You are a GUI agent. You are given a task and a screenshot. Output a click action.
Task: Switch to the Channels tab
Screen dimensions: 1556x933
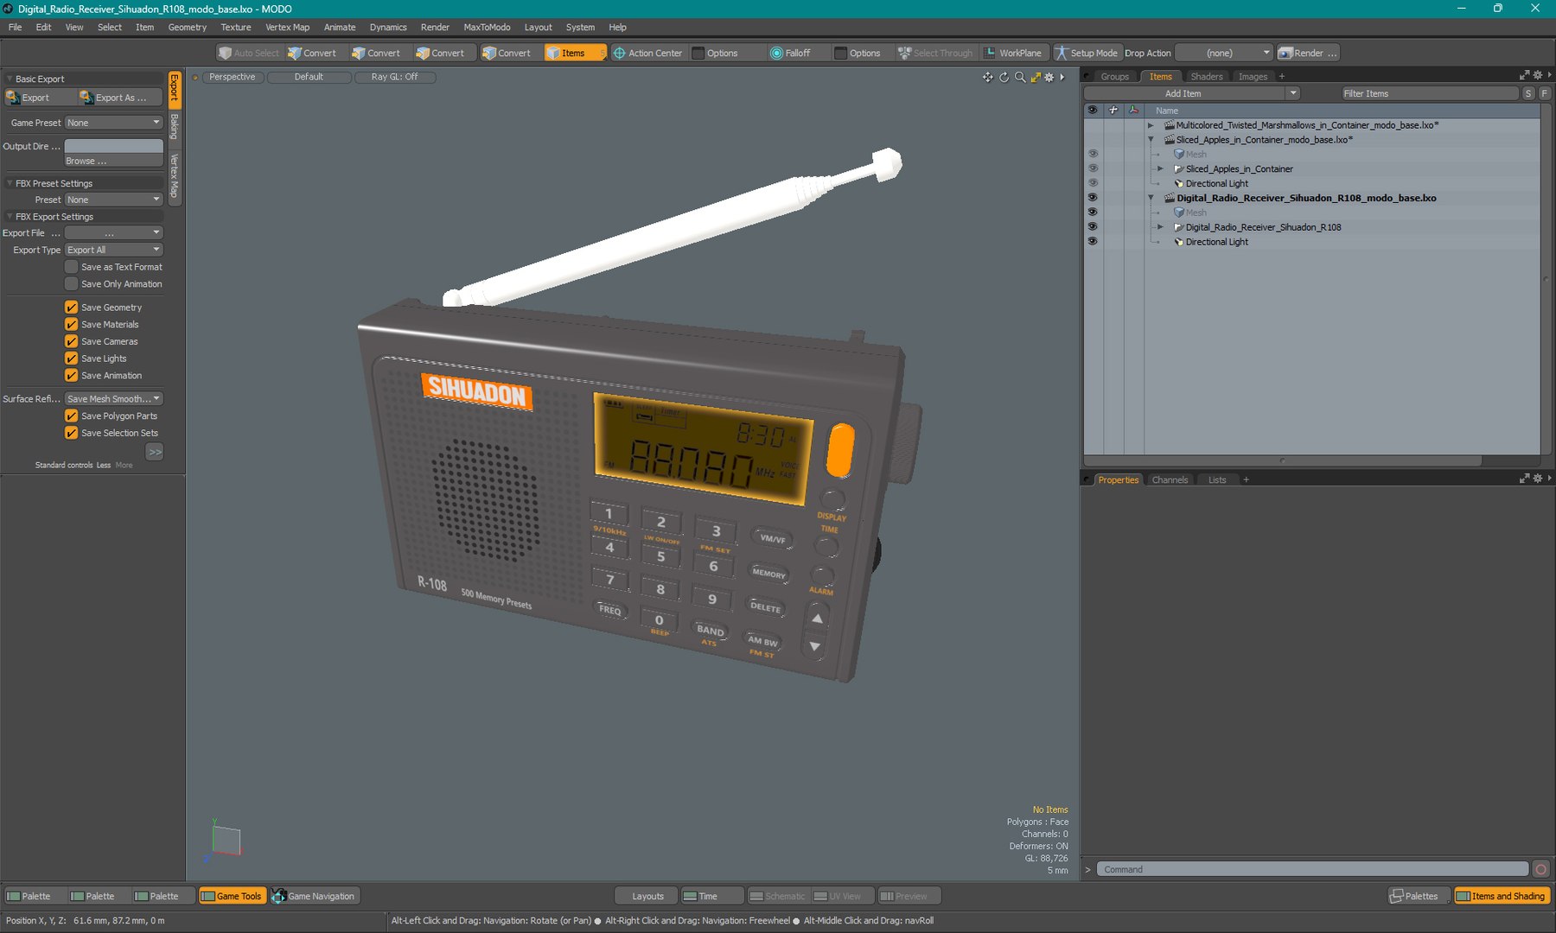1170,480
